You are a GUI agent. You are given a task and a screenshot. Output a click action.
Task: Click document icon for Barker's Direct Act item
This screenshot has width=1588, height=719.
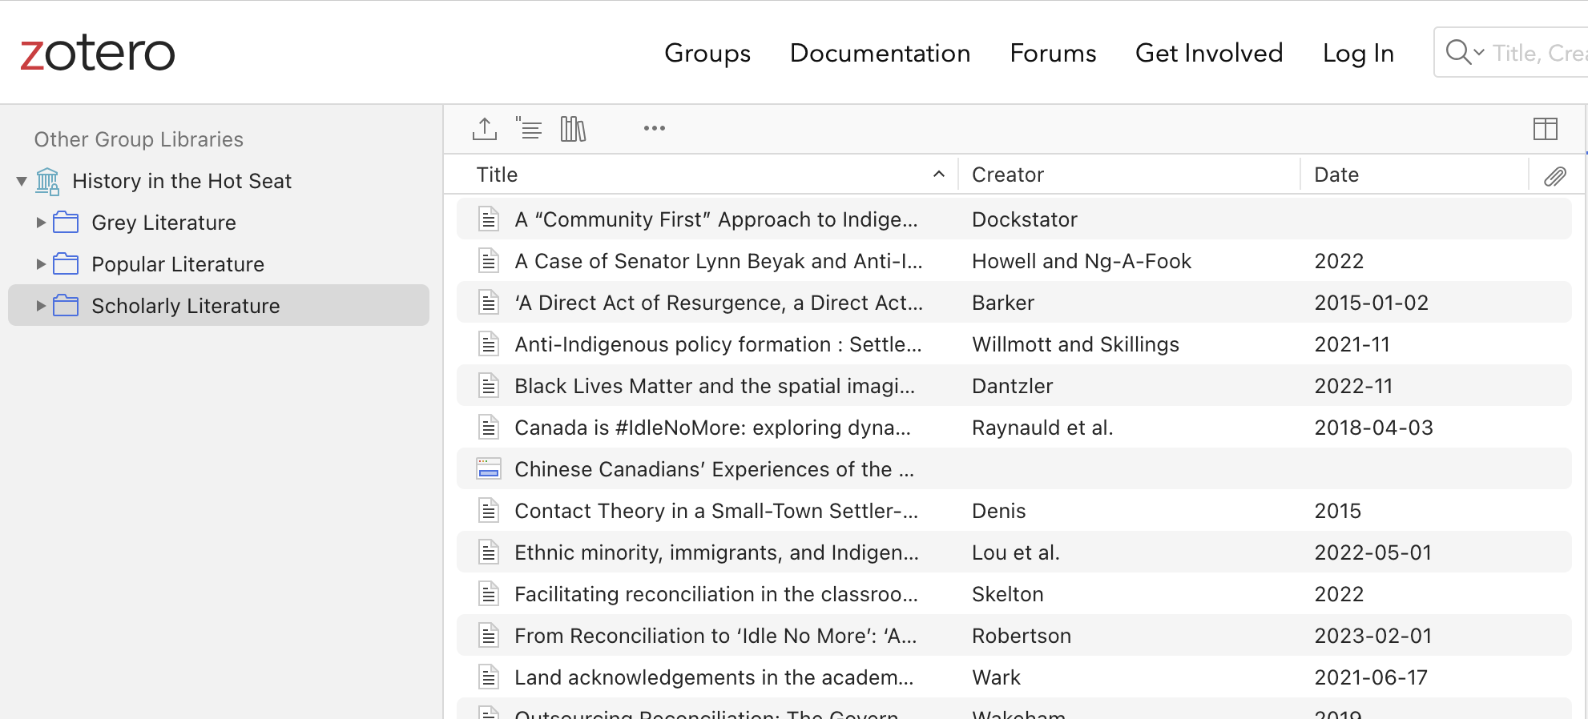pyautogui.click(x=489, y=303)
